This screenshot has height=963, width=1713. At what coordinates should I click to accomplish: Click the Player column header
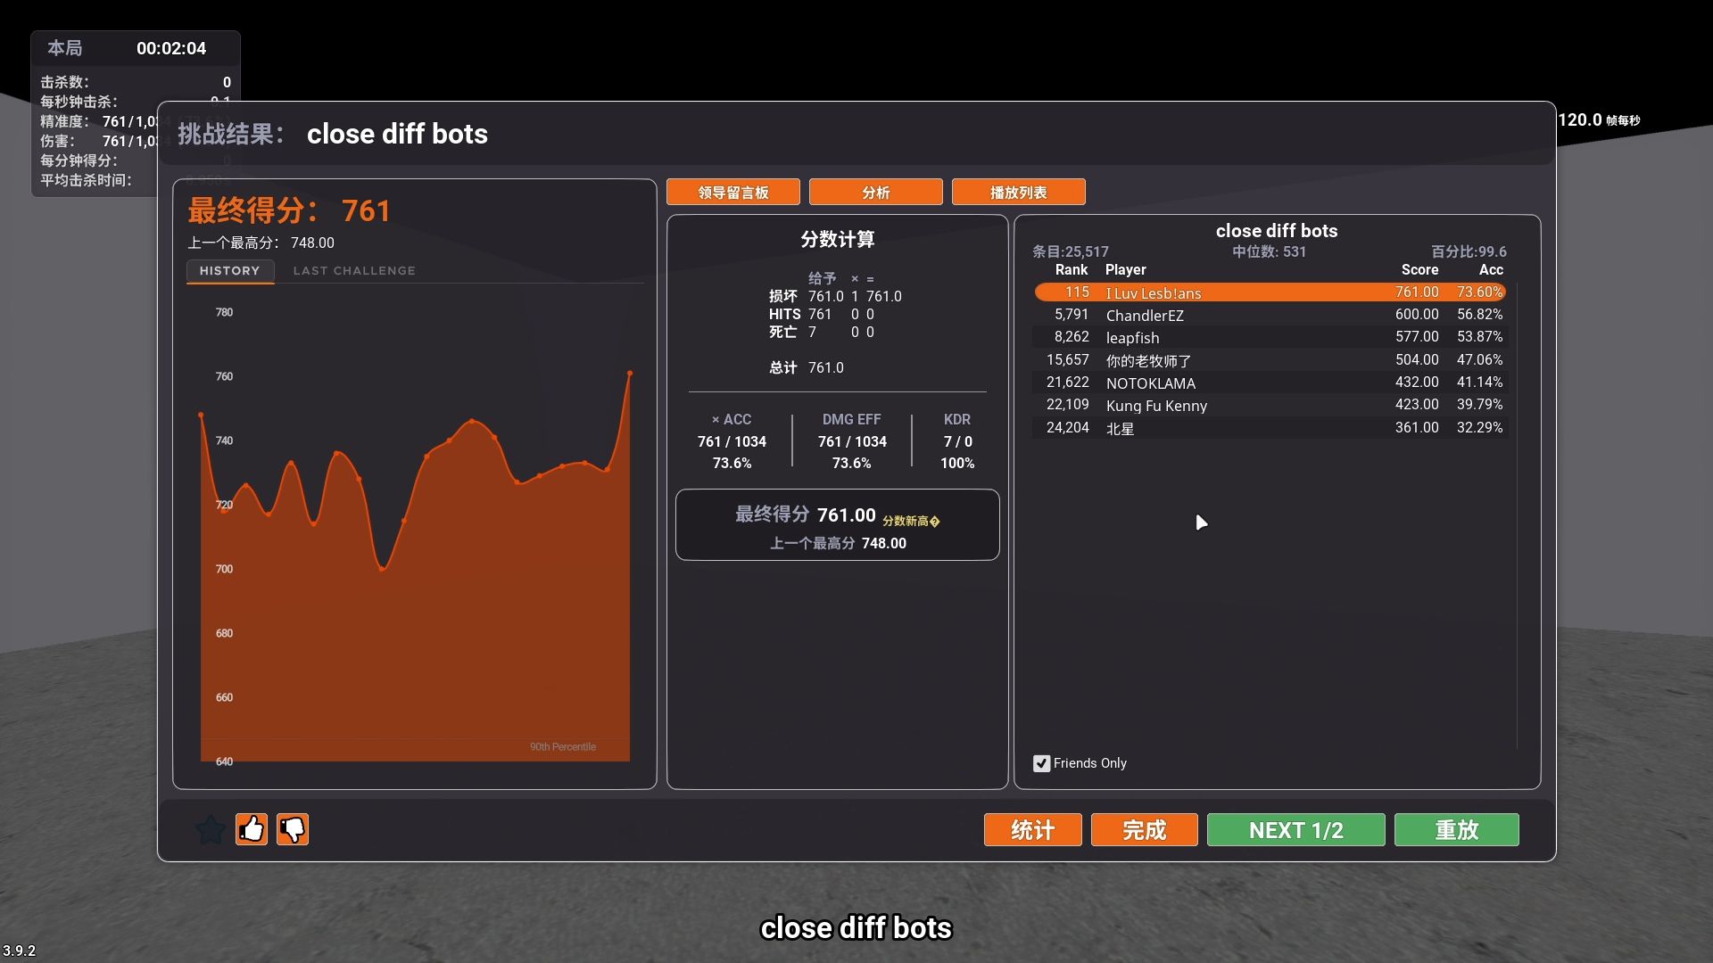tap(1126, 269)
